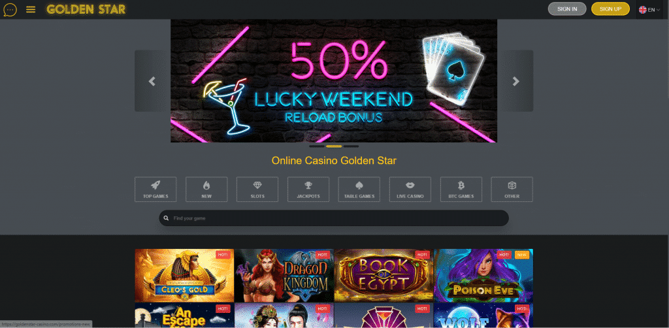
Task: Select the Slots diamond category
Action: (257, 189)
